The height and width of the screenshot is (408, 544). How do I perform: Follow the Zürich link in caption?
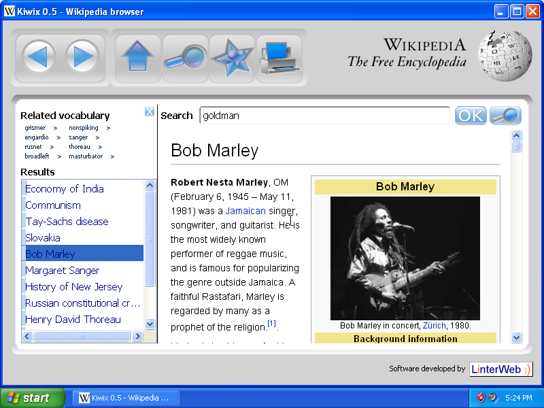[x=434, y=326]
